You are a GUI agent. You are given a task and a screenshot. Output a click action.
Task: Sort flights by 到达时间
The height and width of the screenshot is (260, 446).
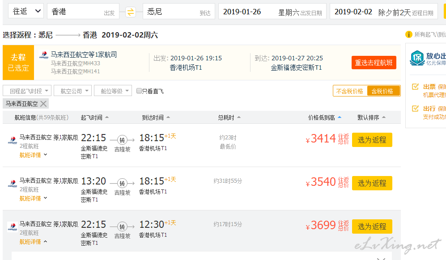pyautogui.click(x=156, y=117)
